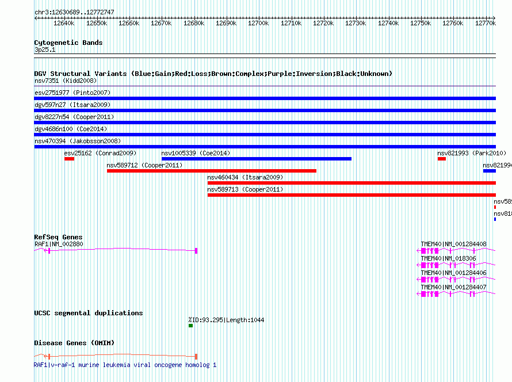Click the 12680k ruler tick label
The image size is (512, 382).
coord(194,23)
